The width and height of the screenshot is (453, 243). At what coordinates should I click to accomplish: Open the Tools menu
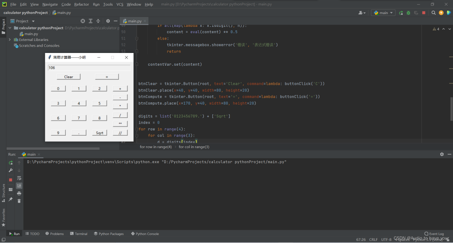[x=108, y=4]
